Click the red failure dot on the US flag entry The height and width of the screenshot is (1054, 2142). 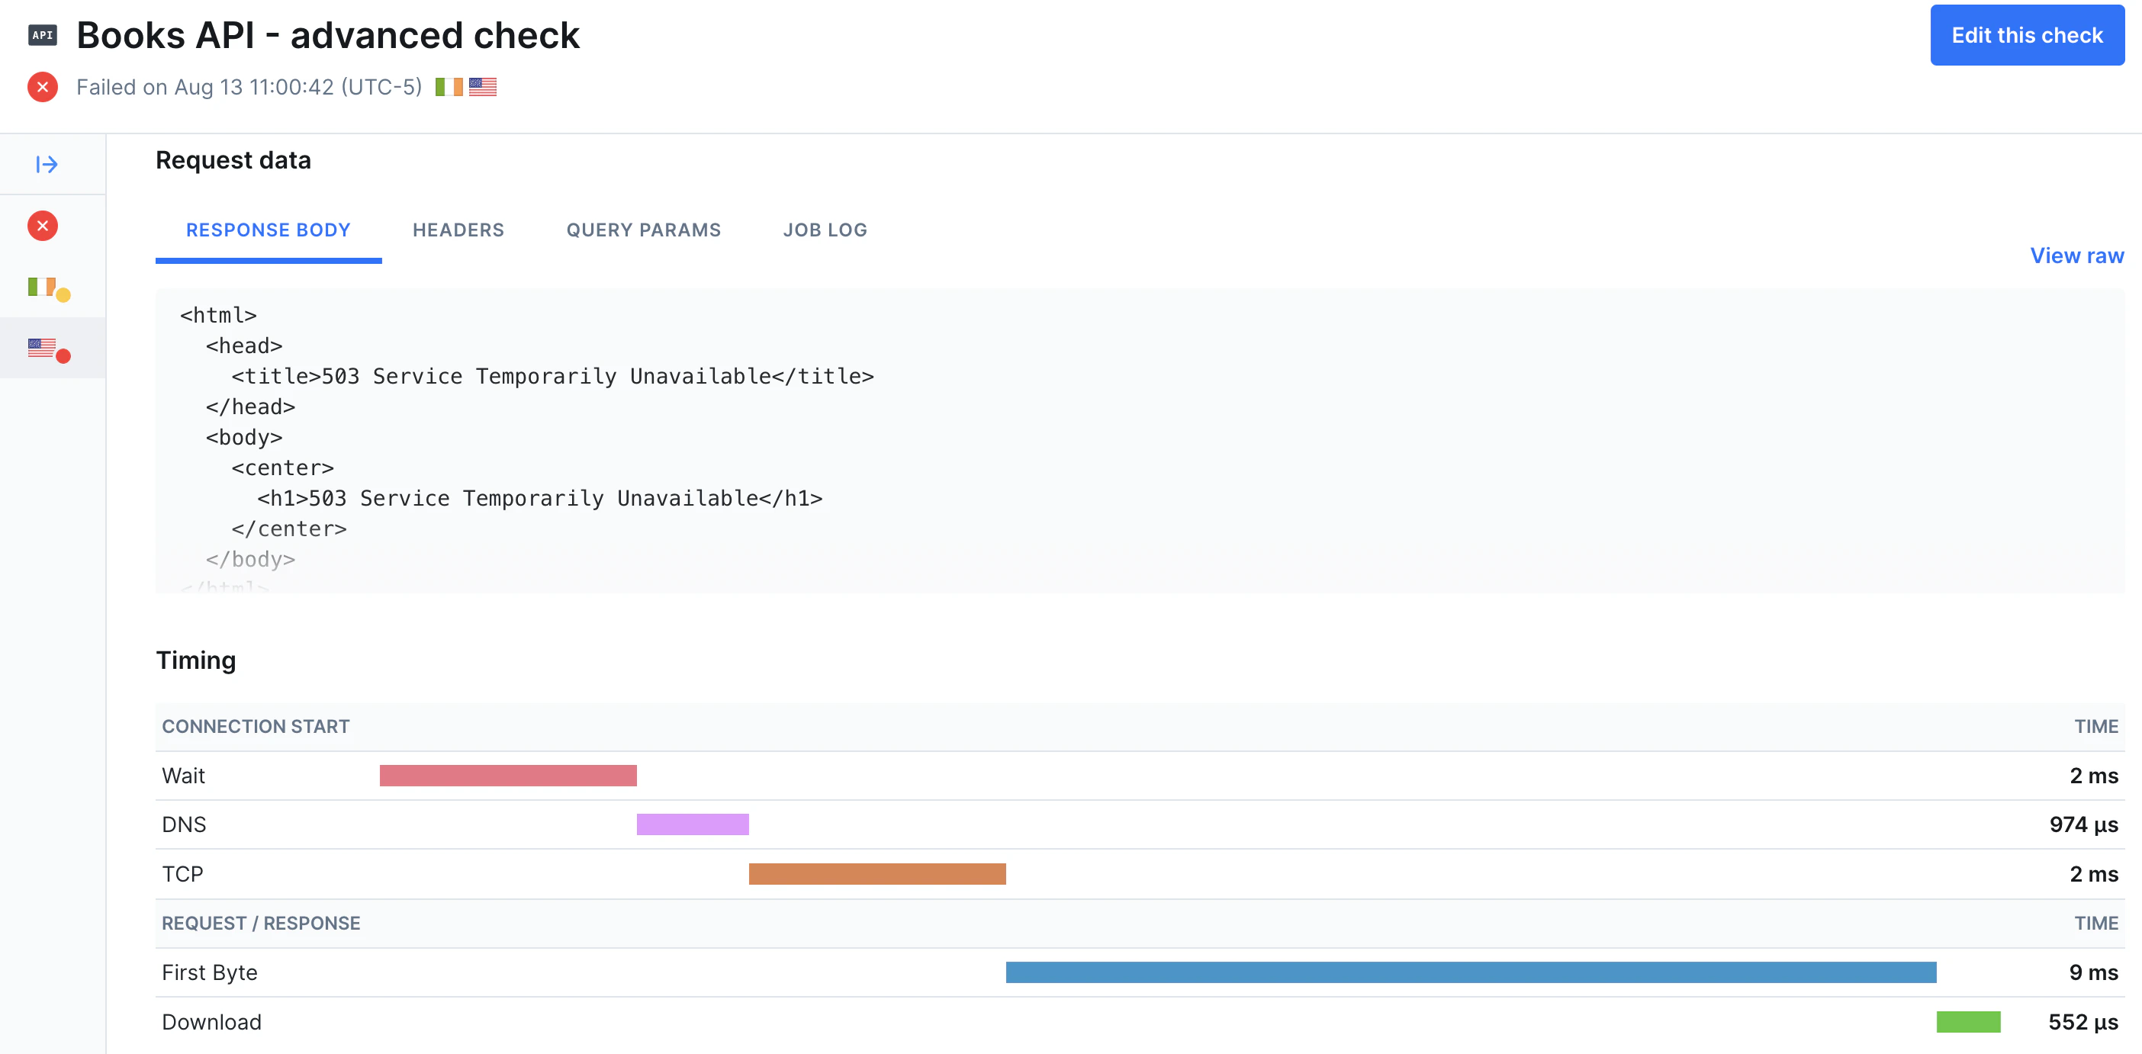(64, 354)
